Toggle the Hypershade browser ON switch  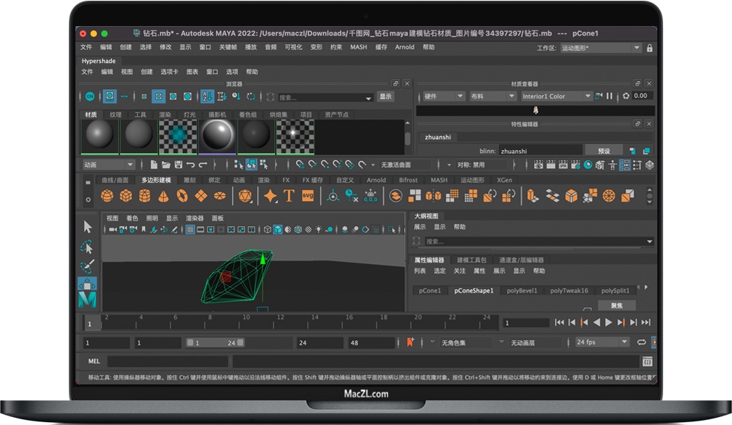(x=89, y=96)
